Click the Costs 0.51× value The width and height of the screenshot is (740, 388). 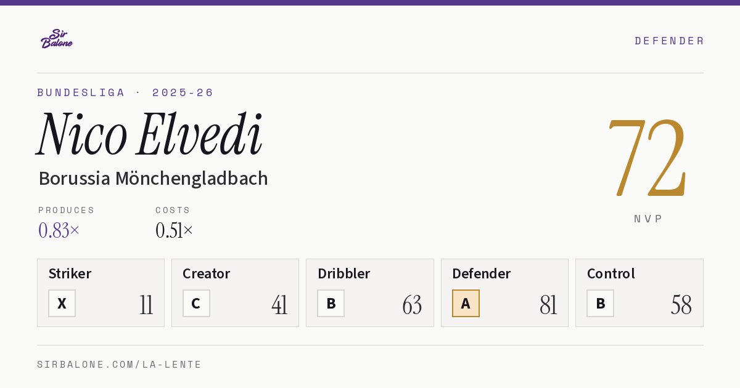coord(175,230)
